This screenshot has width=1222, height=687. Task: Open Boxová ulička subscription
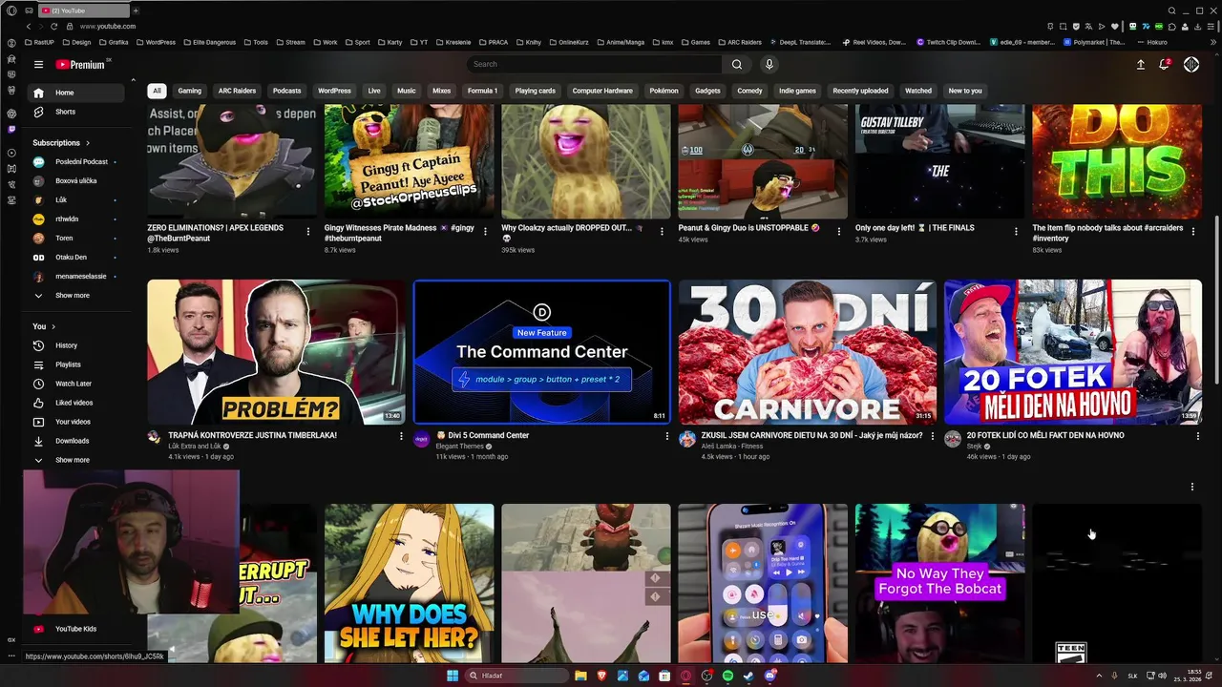(75, 181)
